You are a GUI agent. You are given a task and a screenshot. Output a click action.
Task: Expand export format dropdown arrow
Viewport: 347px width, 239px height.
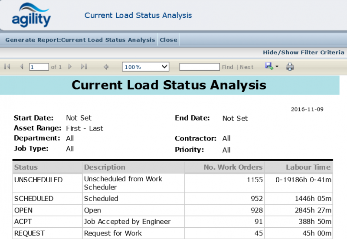click(277, 67)
